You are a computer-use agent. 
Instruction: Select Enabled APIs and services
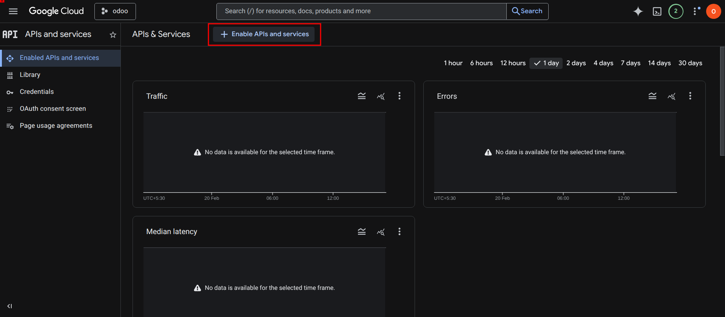tap(60, 58)
